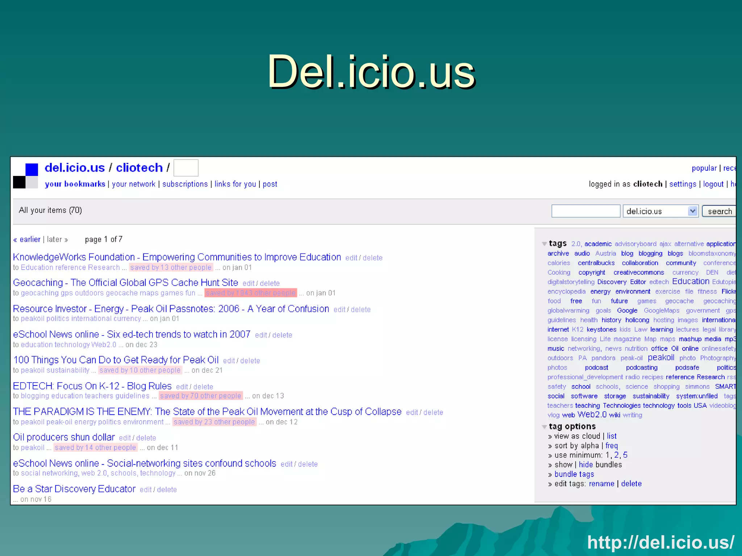742x556 pixels.
Task: Open the popular link
Action: tap(704, 168)
